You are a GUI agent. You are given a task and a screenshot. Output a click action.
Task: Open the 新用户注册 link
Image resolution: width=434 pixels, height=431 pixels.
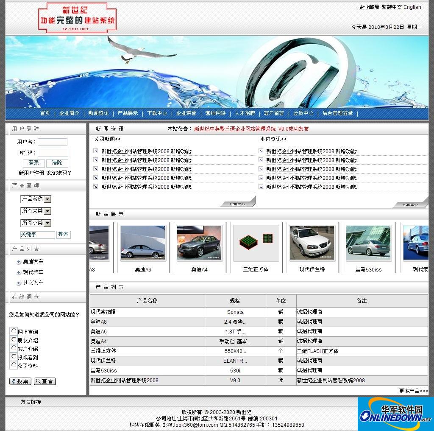31,173
